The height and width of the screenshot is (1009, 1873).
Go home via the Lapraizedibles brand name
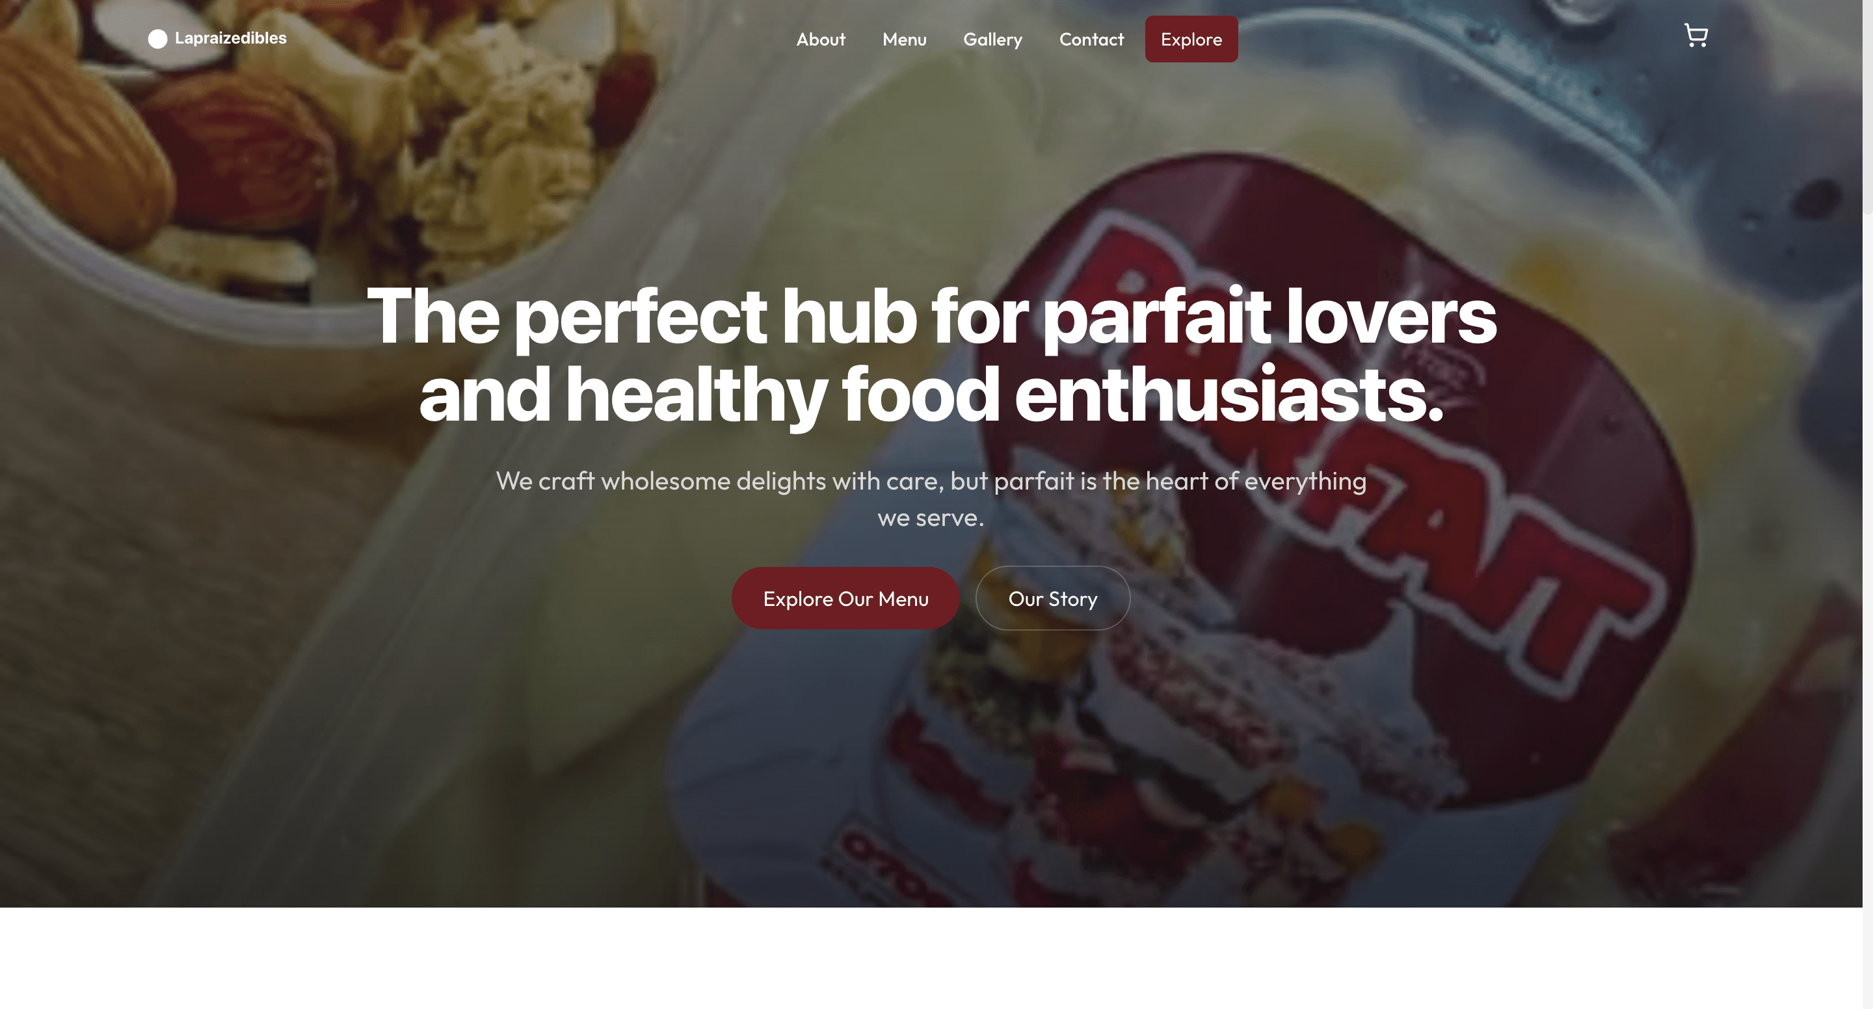click(230, 38)
